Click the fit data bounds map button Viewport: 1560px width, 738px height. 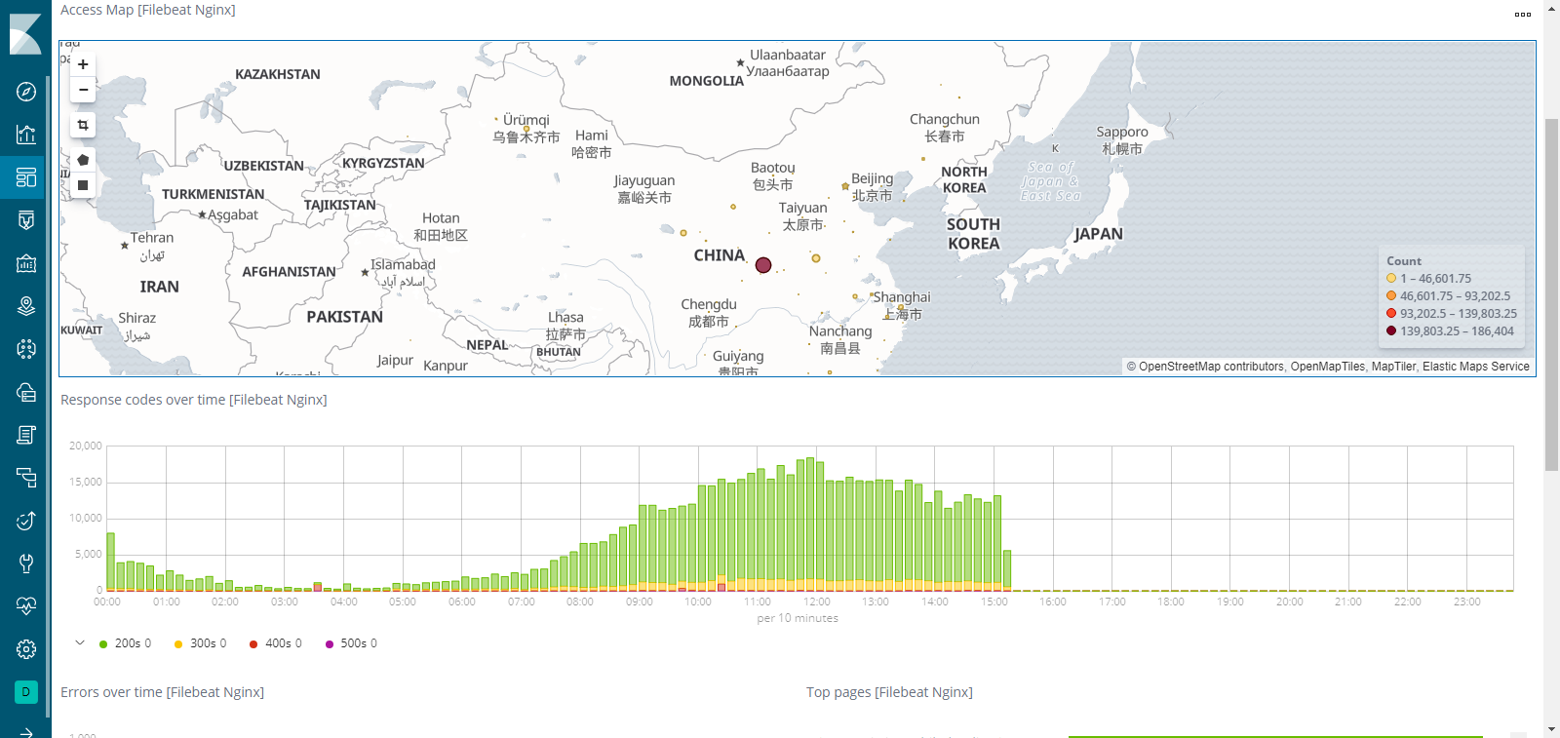click(x=83, y=125)
